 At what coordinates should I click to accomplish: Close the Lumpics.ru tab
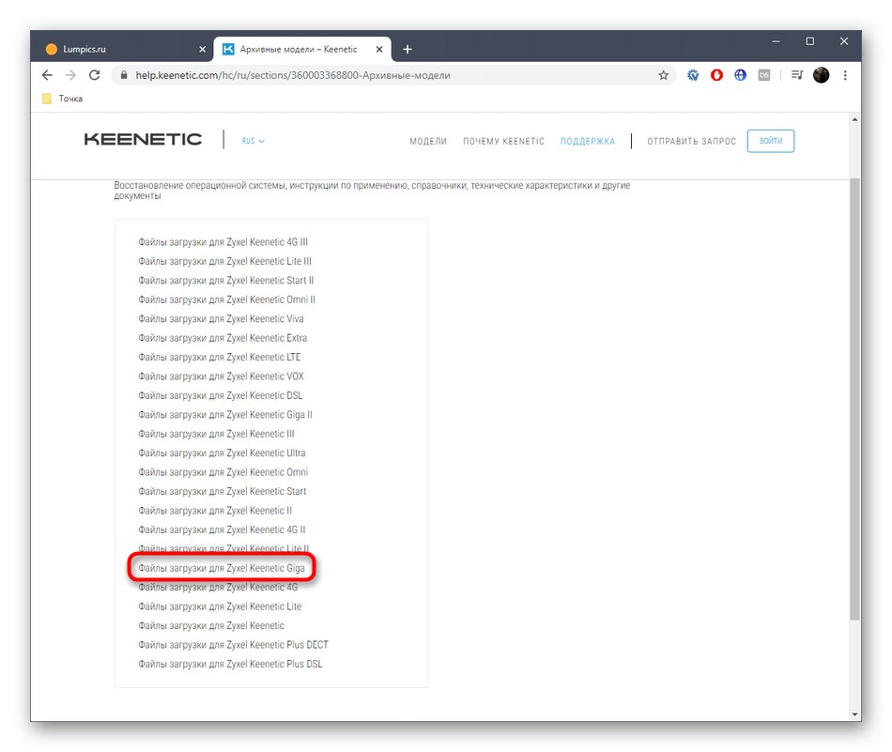[202, 50]
